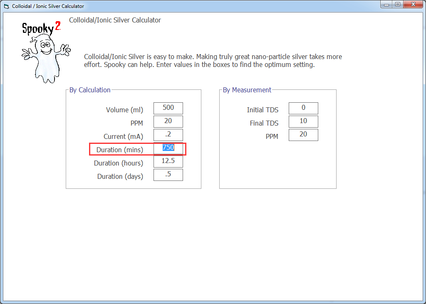This screenshot has height=304, width=426.
Task: Maximize the calculator window
Action: click(x=397, y=4)
